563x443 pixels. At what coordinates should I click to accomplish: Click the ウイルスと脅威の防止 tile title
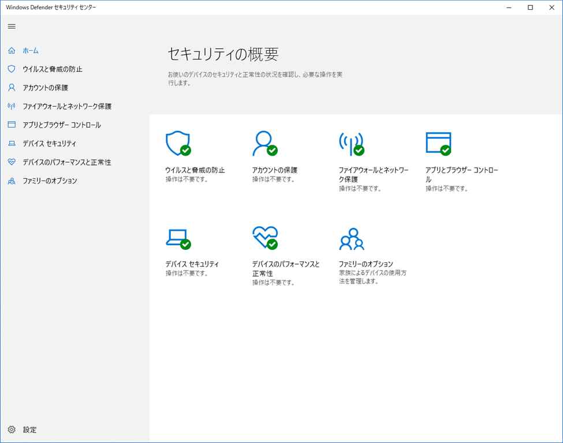tap(195, 170)
